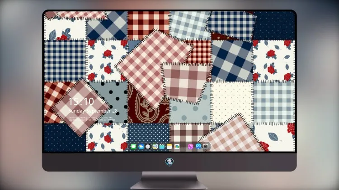The image size is (339, 190).
Task: Open the clapperboard video app in dock
Action: click(x=162, y=146)
